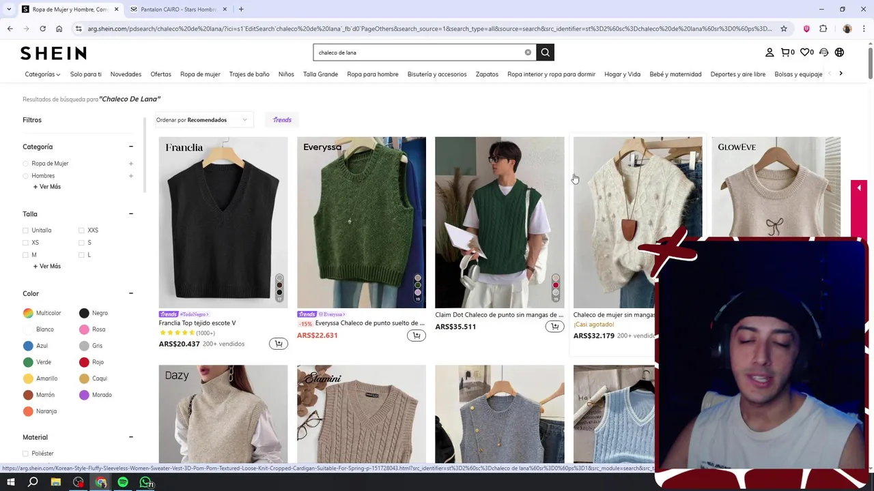This screenshot has height=491, width=874.
Task: Click the SHEIN logo
Action: pyautogui.click(x=53, y=53)
